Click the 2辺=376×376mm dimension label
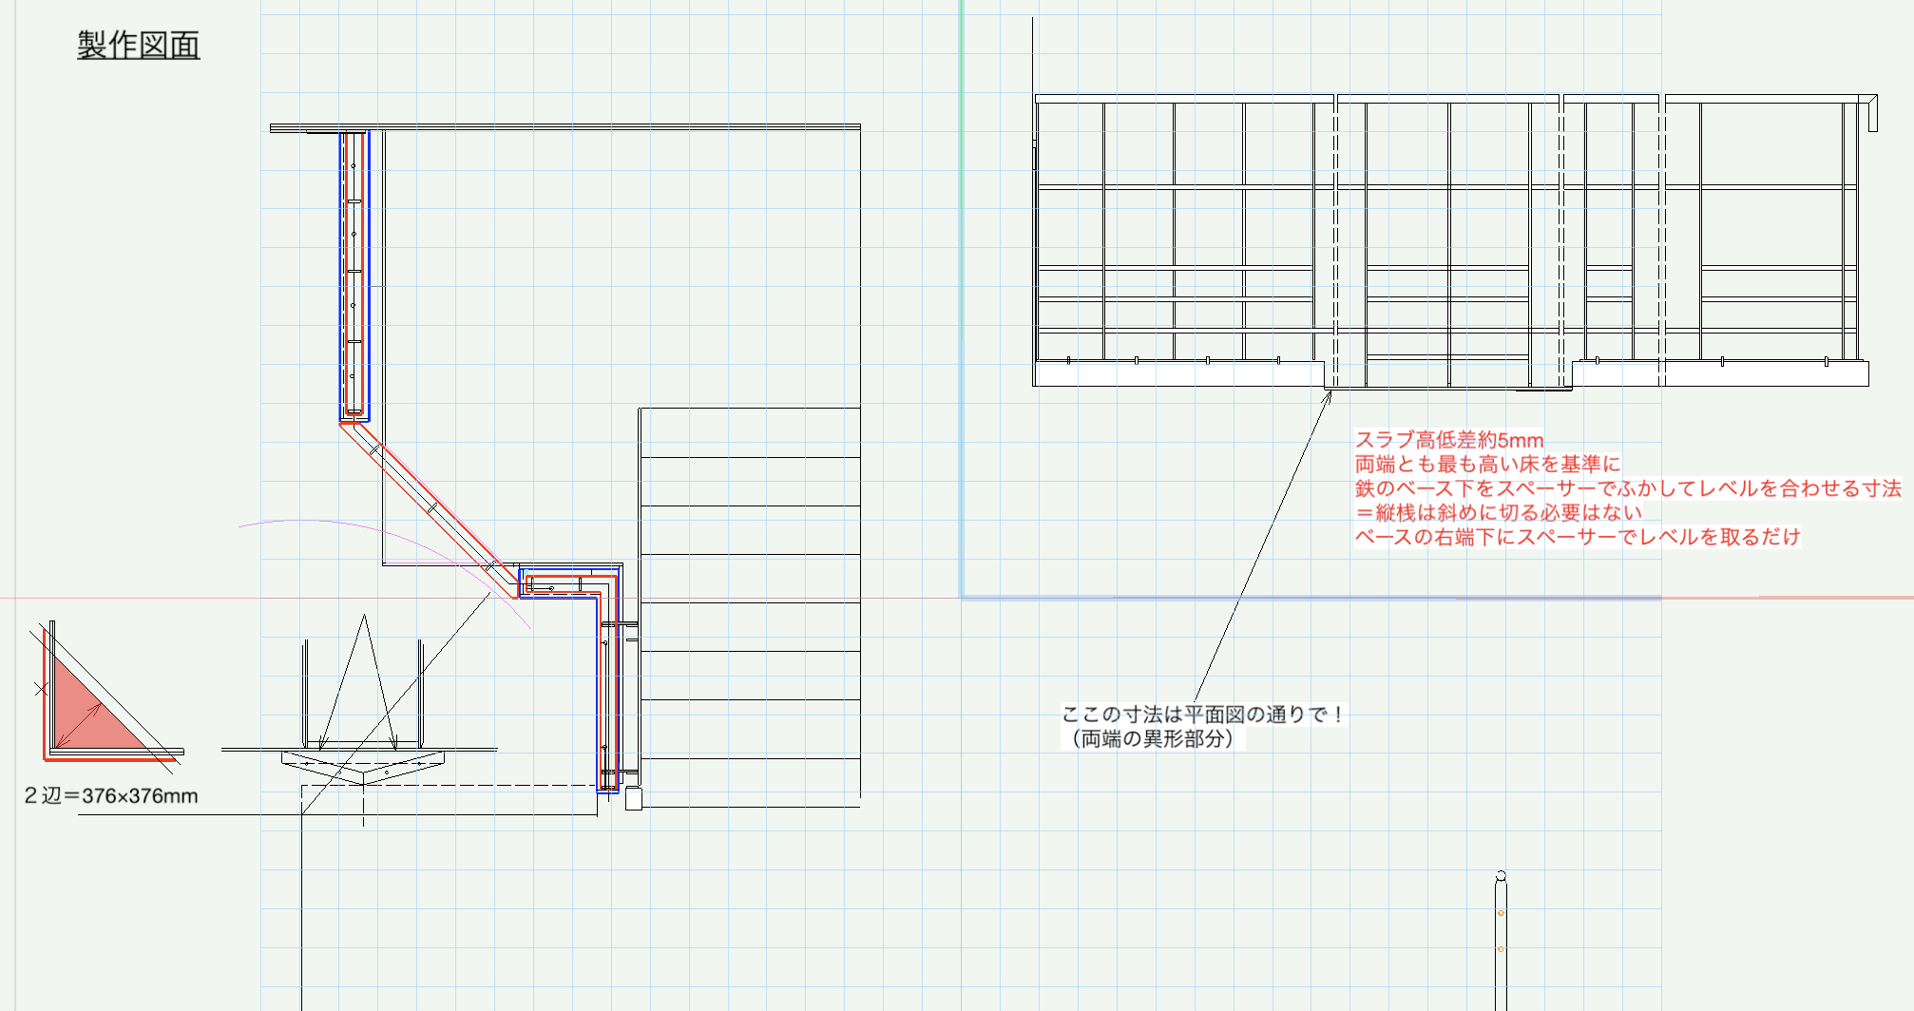Screen dimensions: 1914x1011 (x=111, y=796)
